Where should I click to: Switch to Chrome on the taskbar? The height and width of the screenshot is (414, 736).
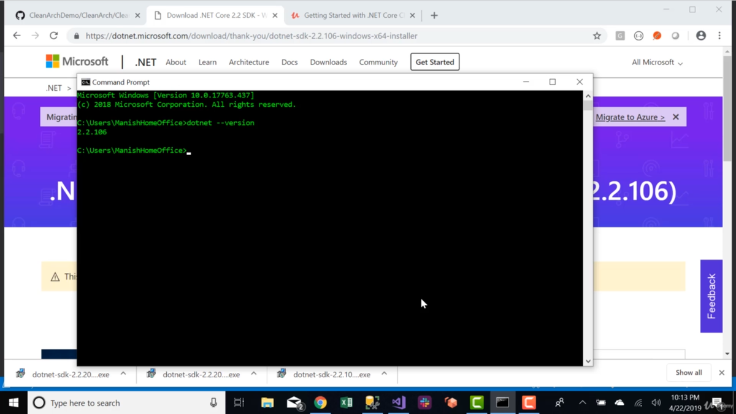[320, 403]
